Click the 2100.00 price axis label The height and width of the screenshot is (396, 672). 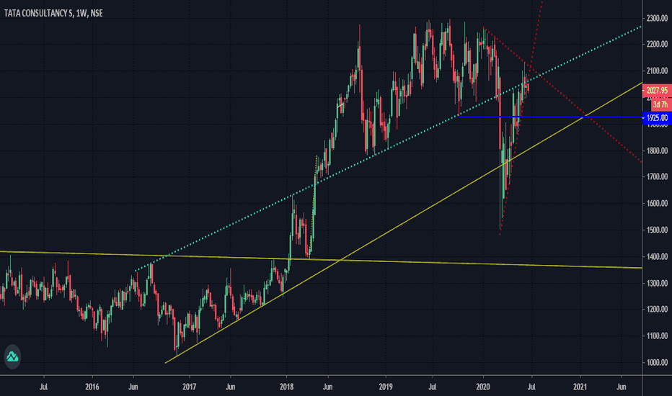click(658, 71)
